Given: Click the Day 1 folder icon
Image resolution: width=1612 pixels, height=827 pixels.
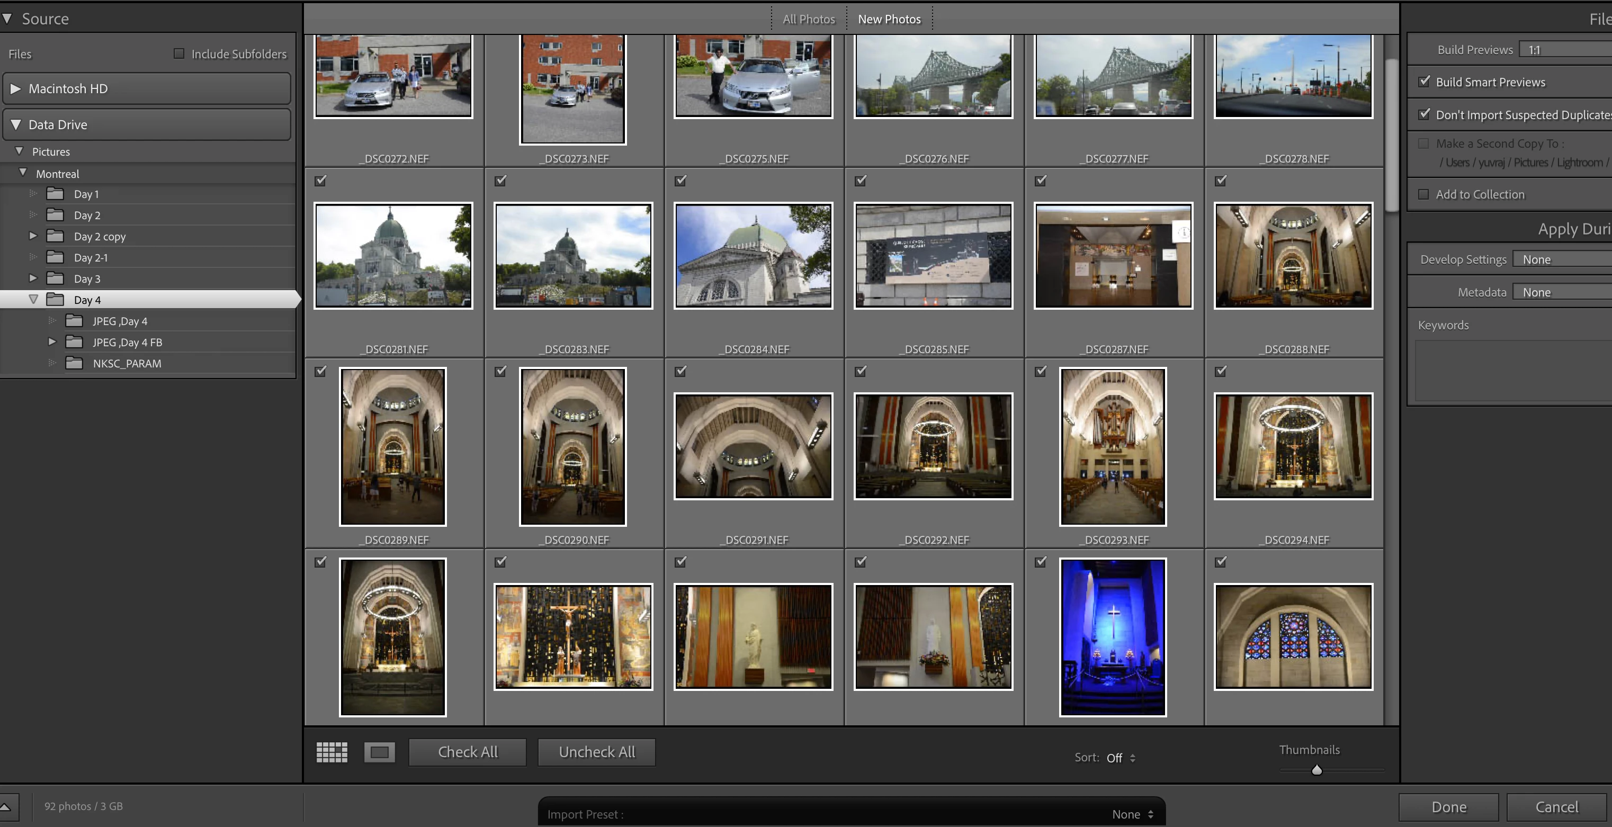Looking at the screenshot, I should (x=55, y=194).
